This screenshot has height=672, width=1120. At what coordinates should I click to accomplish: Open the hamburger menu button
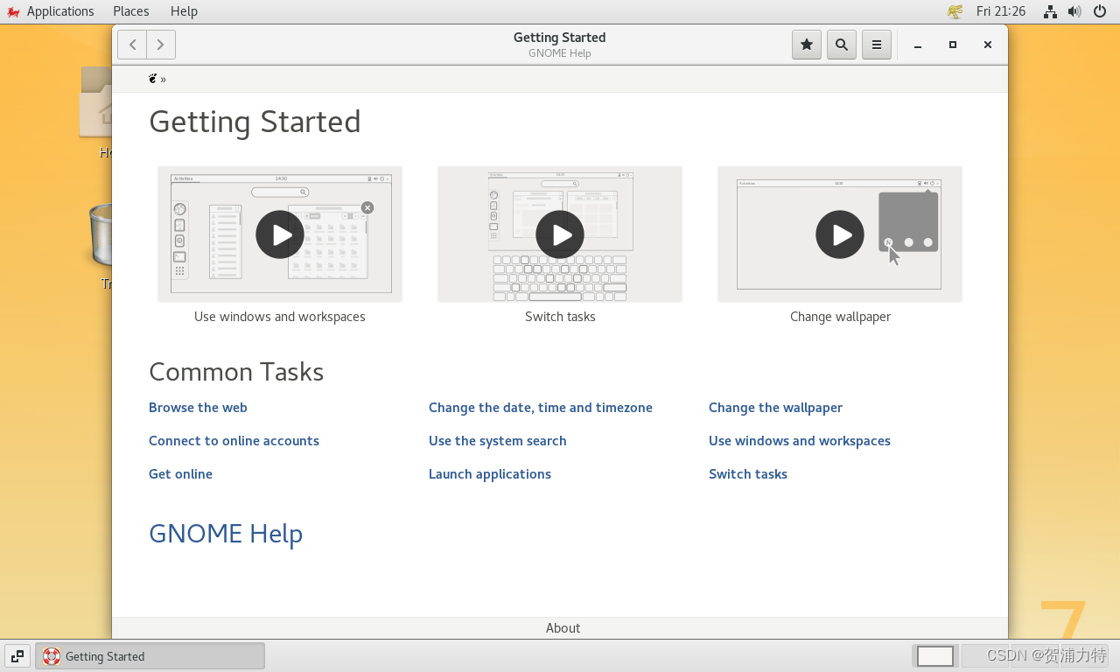tap(877, 45)
